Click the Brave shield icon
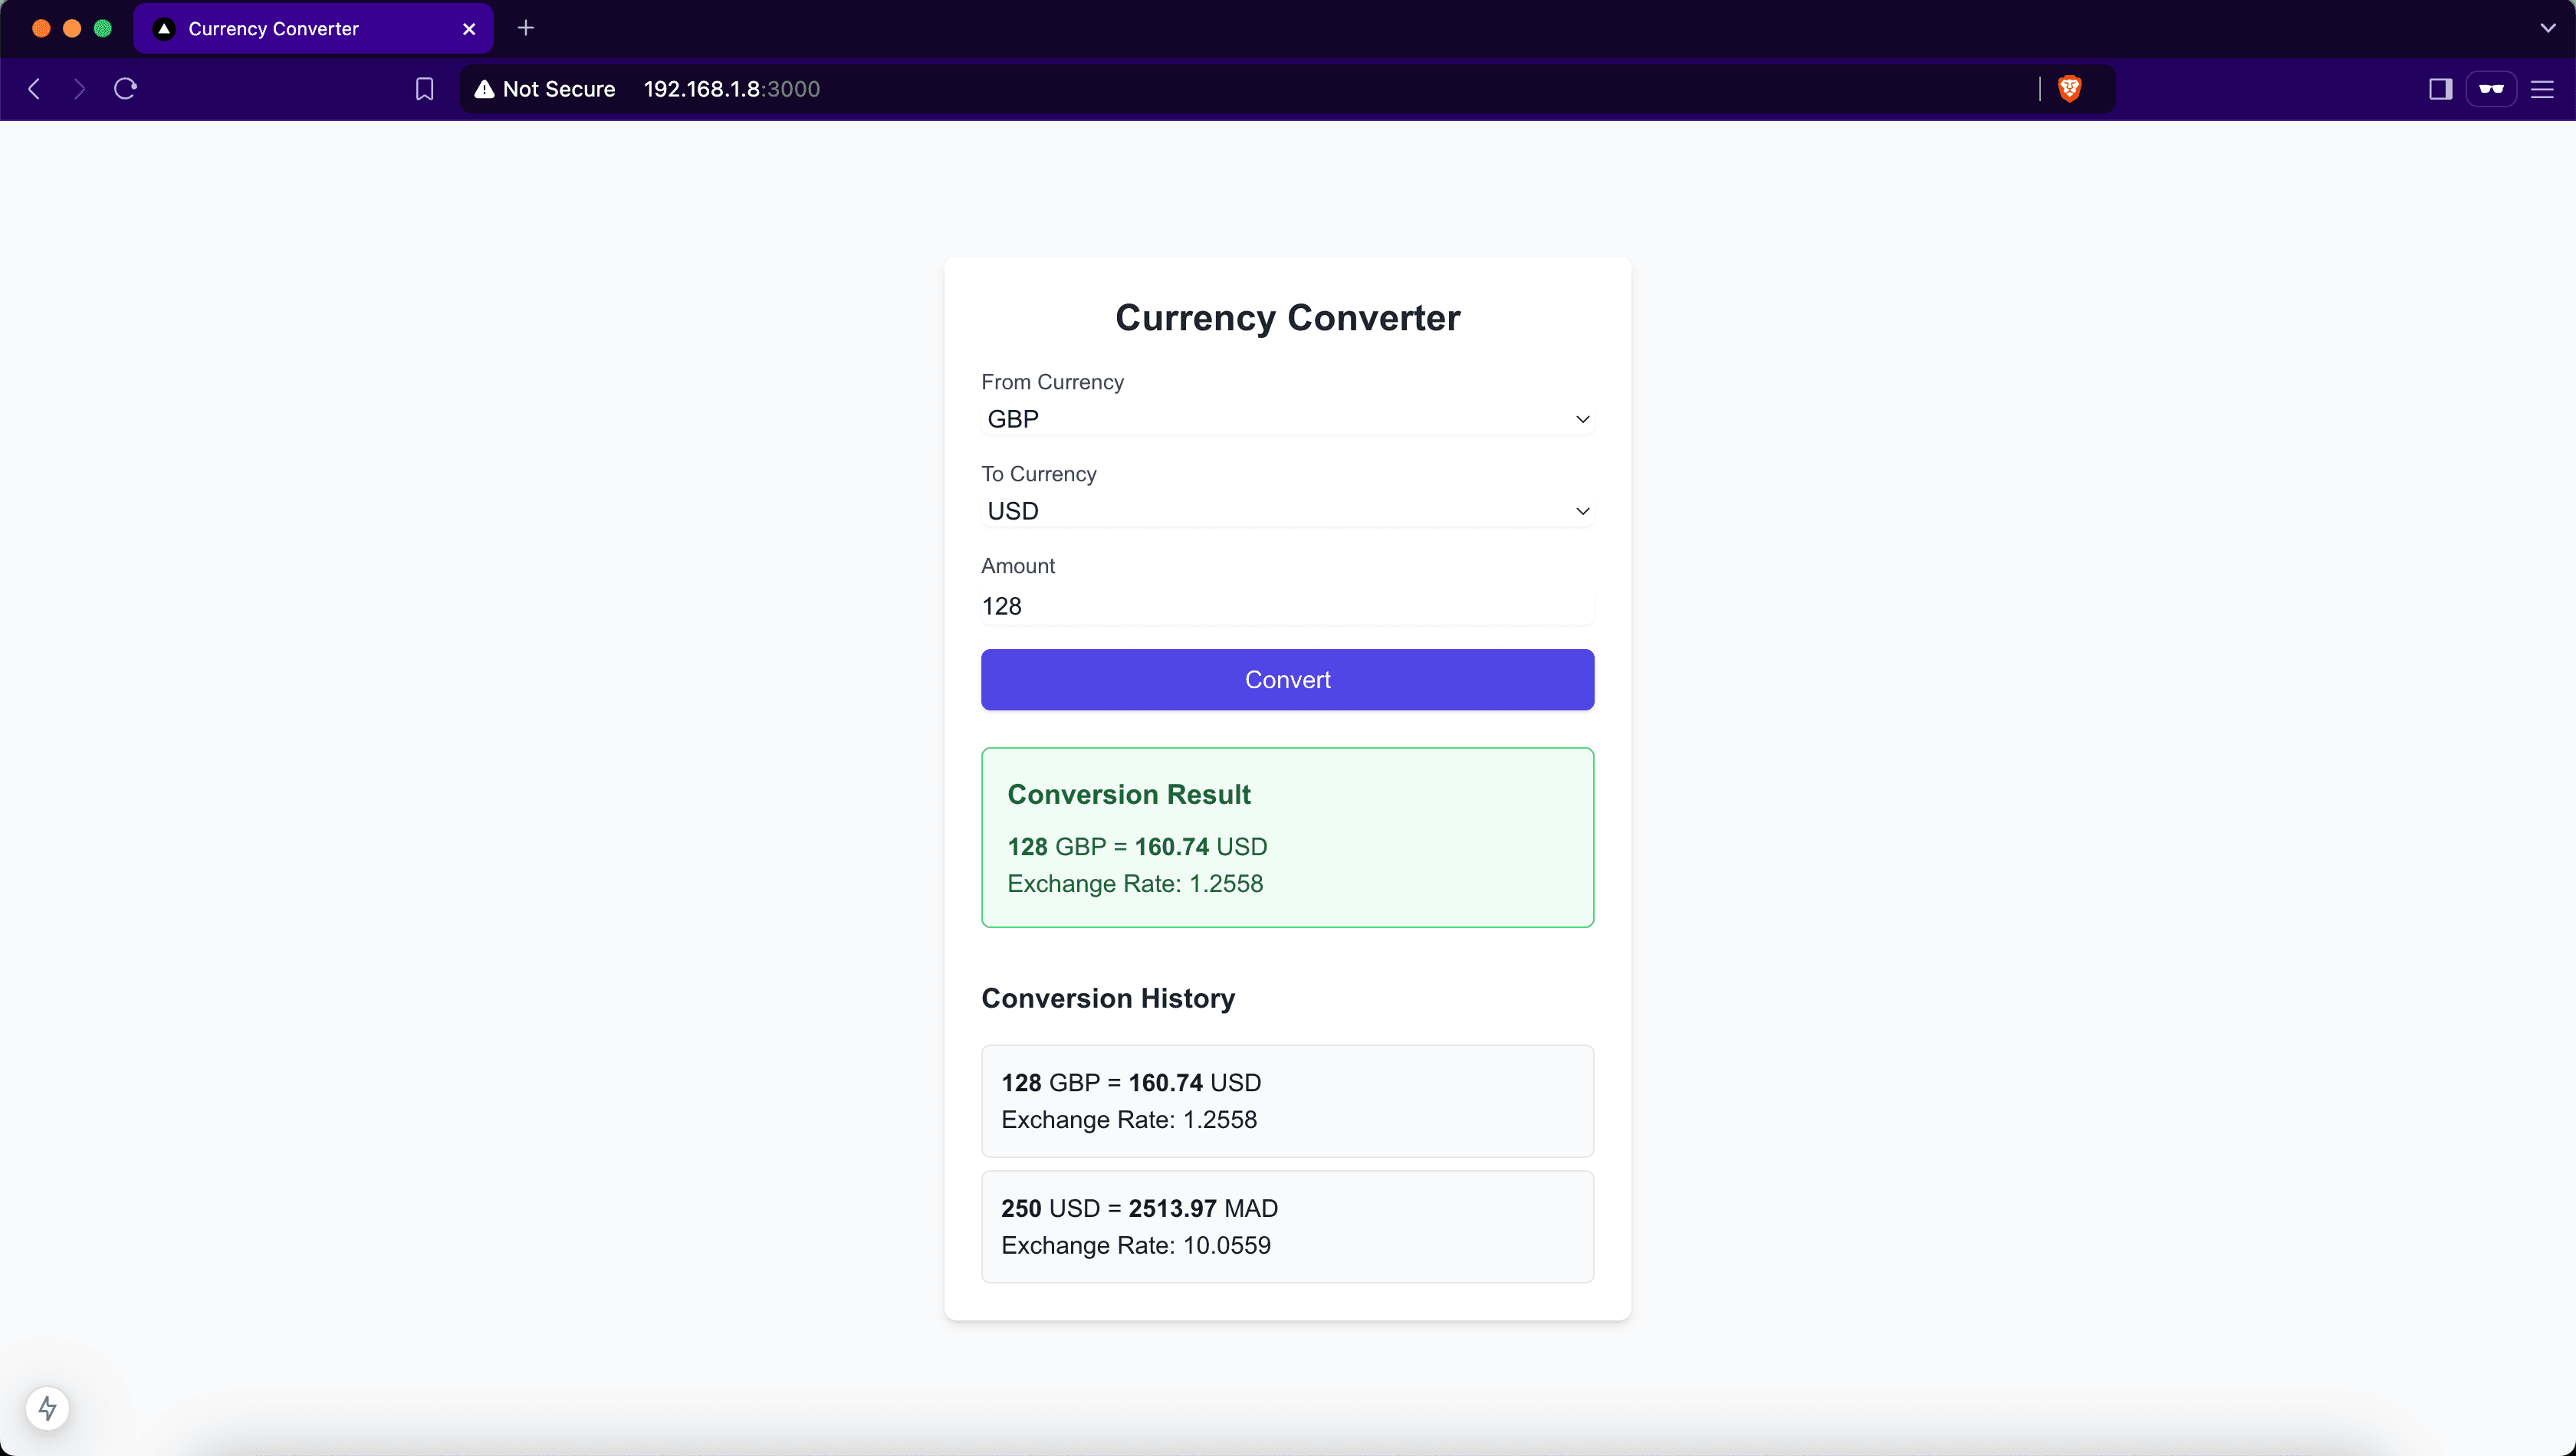Viewport: 2576px width, 1456px height. pyautogui.click(x=2070, y=88)
